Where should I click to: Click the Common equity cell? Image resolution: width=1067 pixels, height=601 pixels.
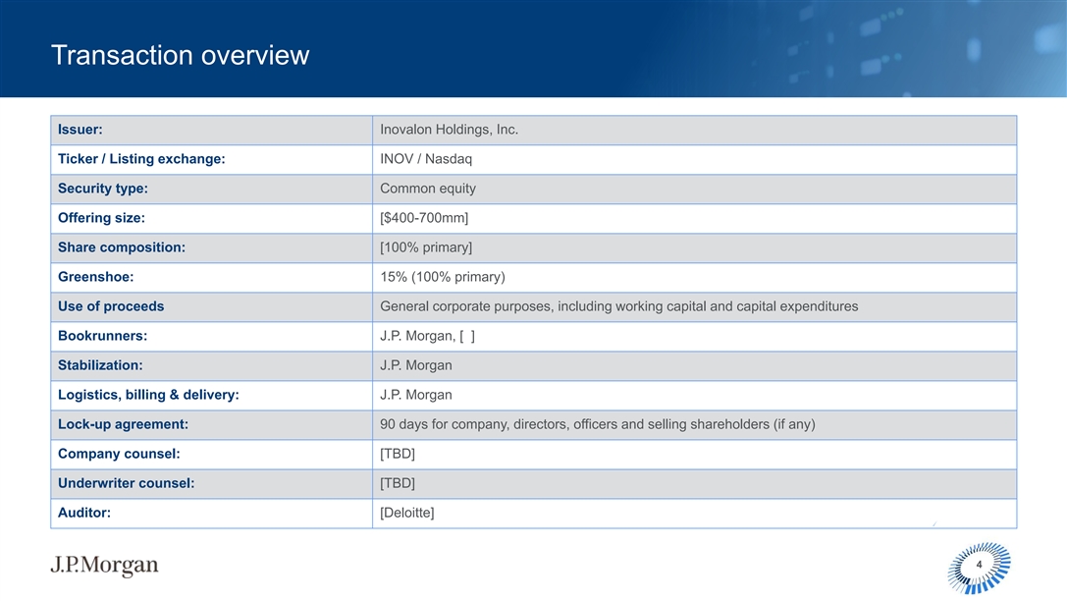tap(427, 189)
